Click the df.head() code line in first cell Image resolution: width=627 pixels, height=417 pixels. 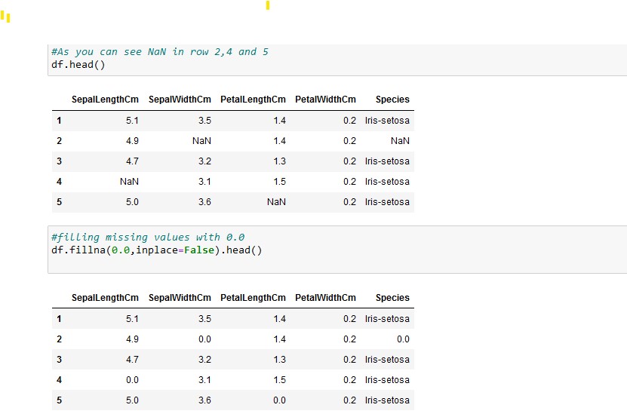coord(78,65)
